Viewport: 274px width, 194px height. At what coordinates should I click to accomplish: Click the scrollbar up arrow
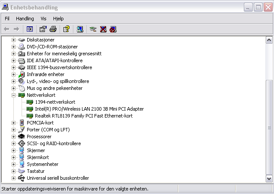(x=269, y=40)
